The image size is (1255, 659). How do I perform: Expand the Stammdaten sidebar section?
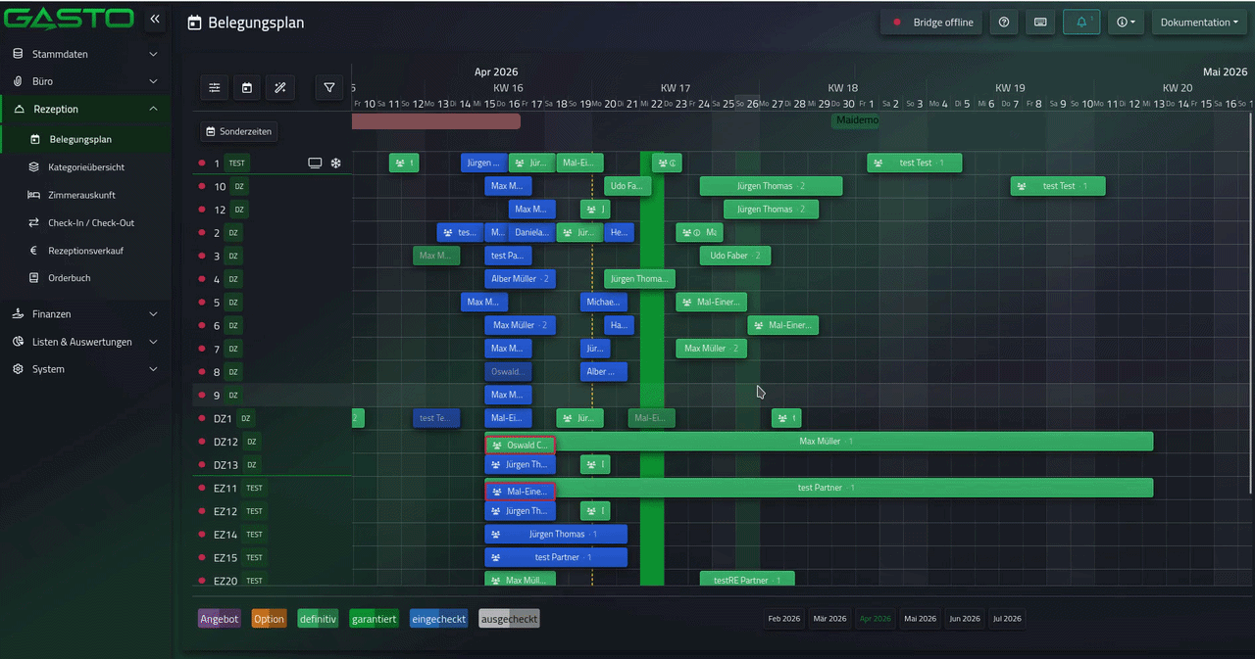click(85, 54)
